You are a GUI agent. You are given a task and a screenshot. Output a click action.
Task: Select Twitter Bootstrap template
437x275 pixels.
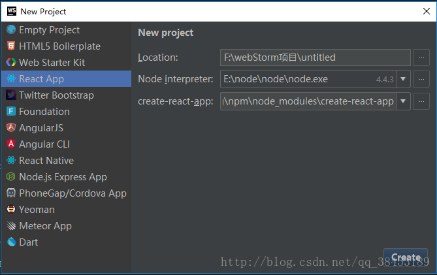67,95
